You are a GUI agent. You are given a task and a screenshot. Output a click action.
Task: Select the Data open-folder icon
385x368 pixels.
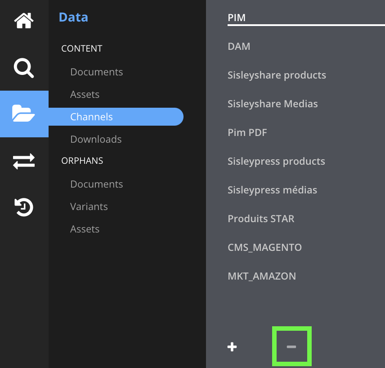click(x=24, y=114)
